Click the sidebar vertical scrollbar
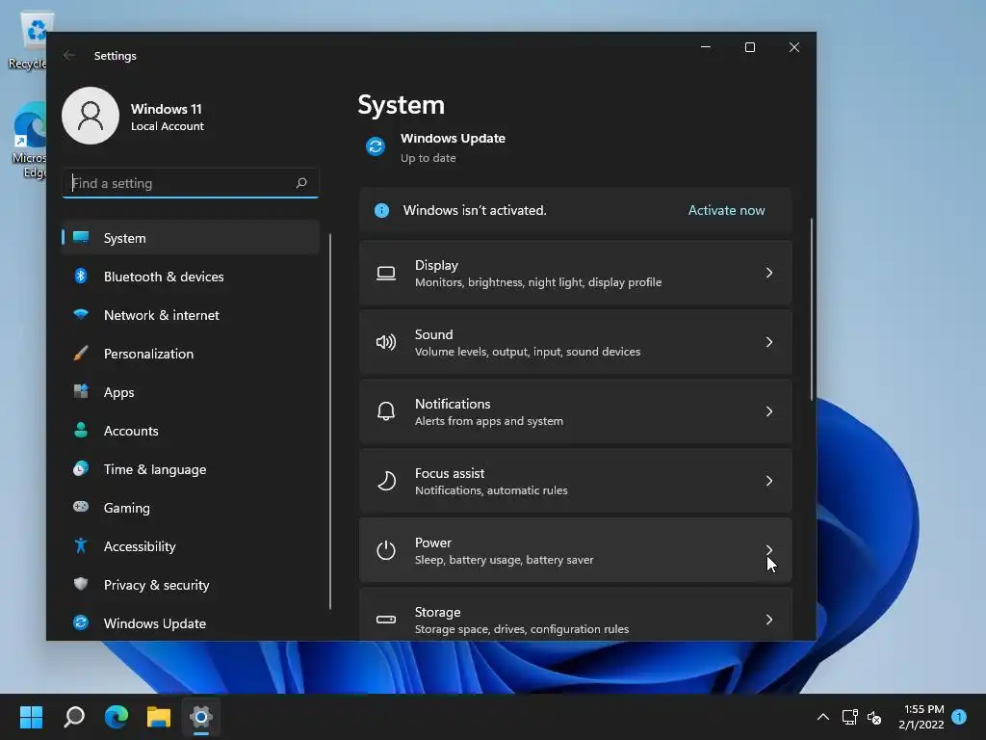This screenshot has width=986, height=740. click(x=330, y=422)
